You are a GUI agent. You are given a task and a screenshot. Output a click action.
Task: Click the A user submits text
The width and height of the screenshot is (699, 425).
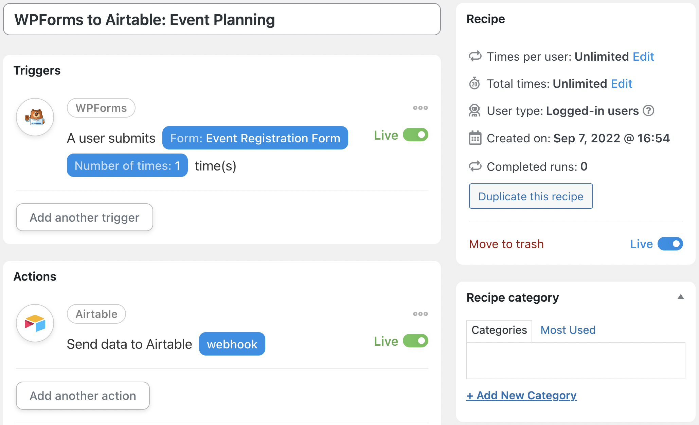coord(111,138)
